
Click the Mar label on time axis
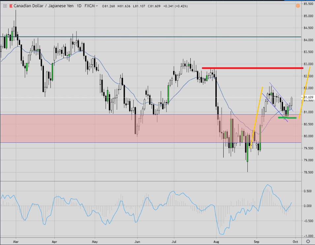pyautogui.click(x=16, y=242)
